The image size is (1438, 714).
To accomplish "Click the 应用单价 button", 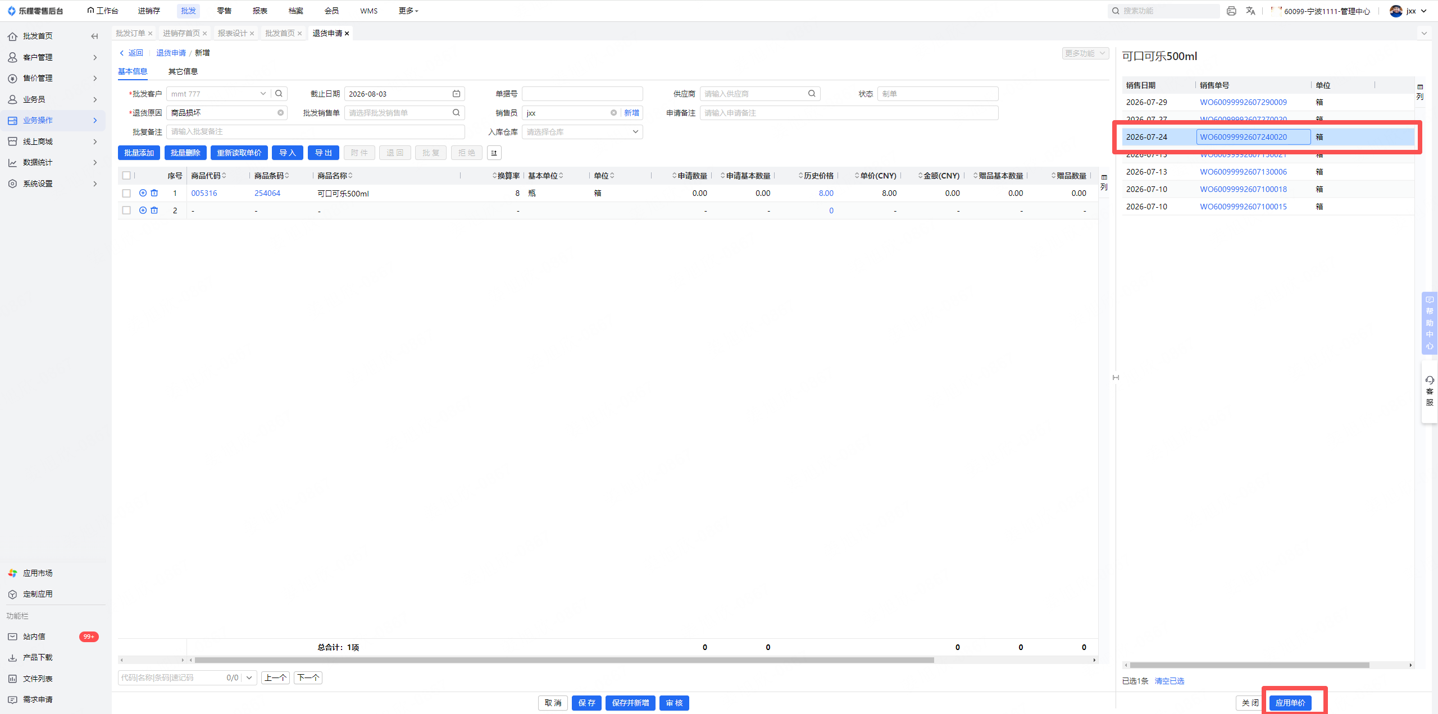I will pos(1290,703).
